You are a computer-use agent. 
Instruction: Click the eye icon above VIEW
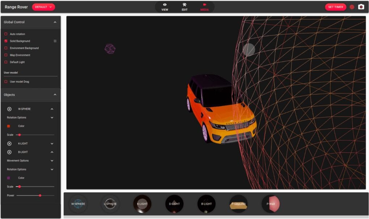click(165, 5)
